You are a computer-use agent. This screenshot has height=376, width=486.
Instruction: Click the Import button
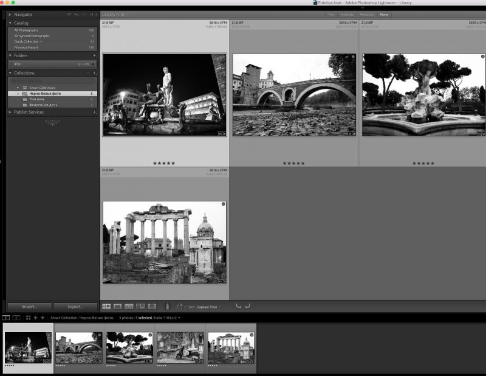(29, 307)
